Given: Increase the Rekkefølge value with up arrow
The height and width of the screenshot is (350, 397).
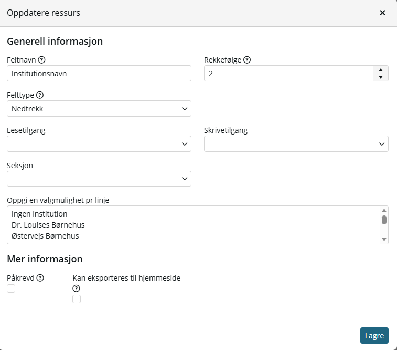Looking at the screenshot, I should (x=381, y=70).
